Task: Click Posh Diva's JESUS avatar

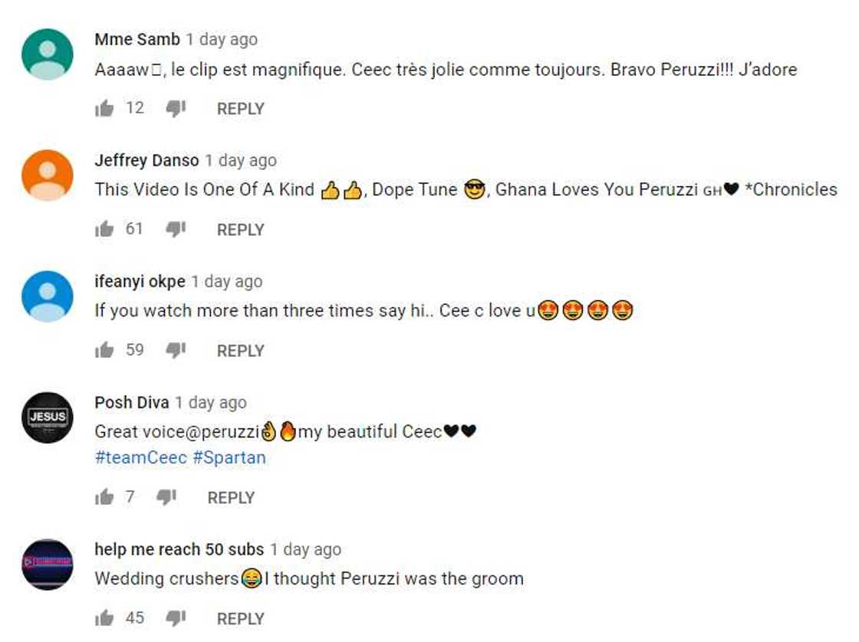Action: (x=48, y=418)
